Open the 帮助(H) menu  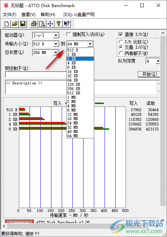(x=48, y=15)
